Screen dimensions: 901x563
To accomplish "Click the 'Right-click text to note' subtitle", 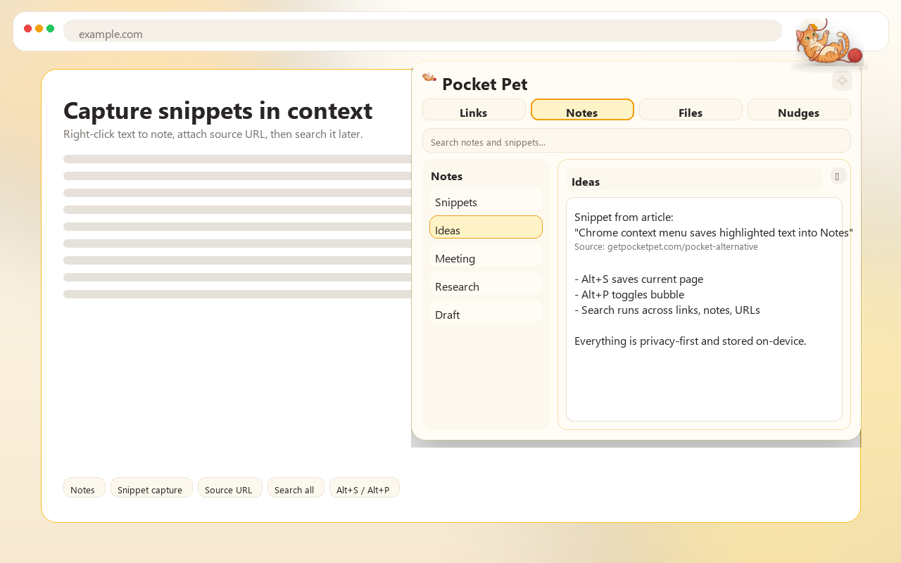I will (213, 134).
